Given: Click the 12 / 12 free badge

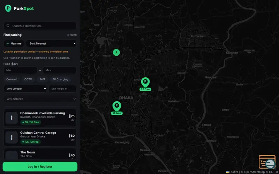Looking at the screenshot, I should point(31,142).
